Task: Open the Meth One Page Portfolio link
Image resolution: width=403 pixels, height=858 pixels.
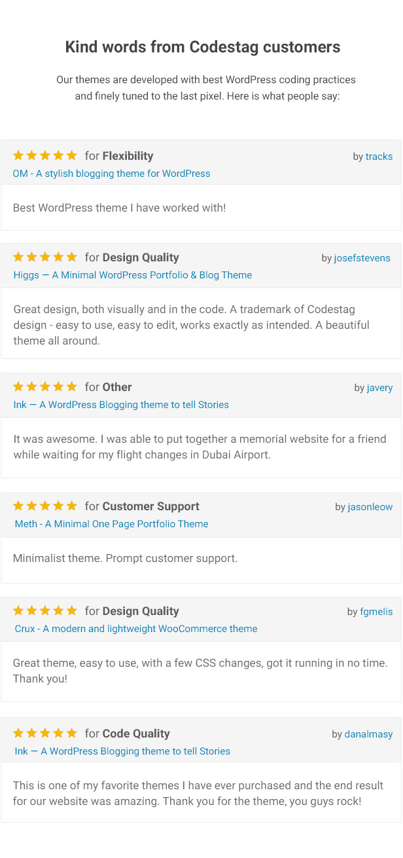Action: pyautogui.click(x=112, y=524)
